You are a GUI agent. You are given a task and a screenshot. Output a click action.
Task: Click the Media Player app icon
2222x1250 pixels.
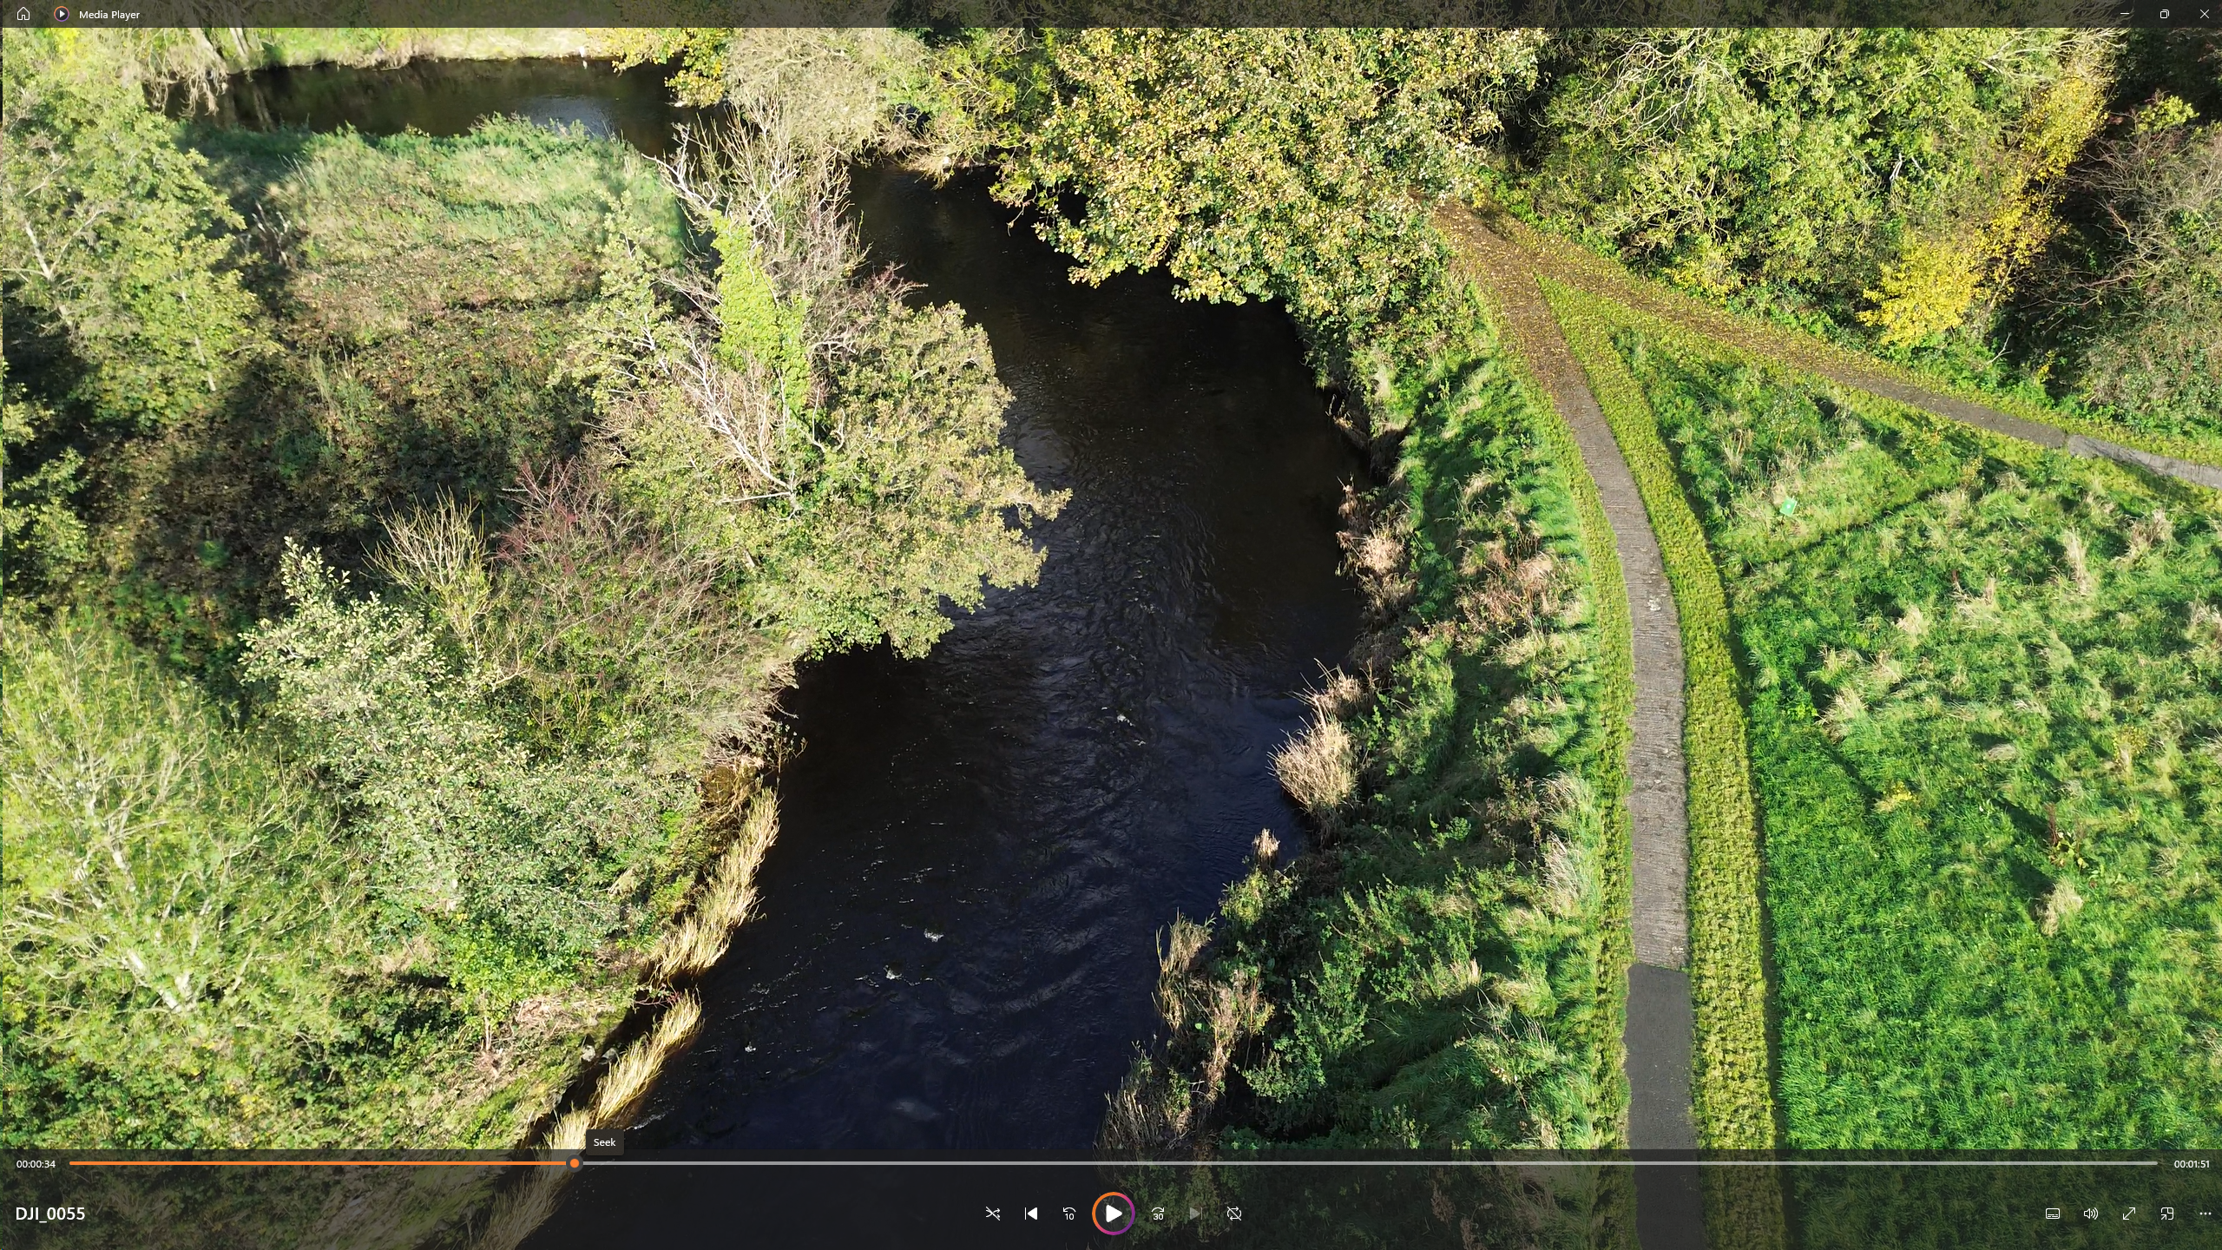[62, 14]
